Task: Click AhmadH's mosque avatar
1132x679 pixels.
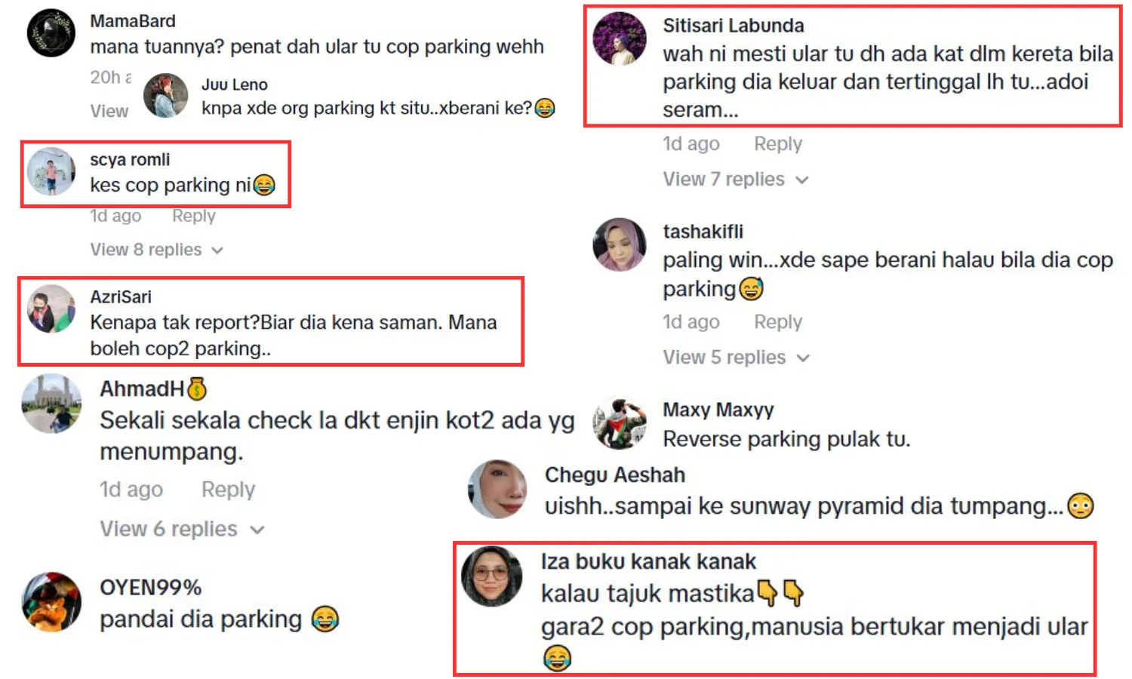Action: click(x=51, y=404)
